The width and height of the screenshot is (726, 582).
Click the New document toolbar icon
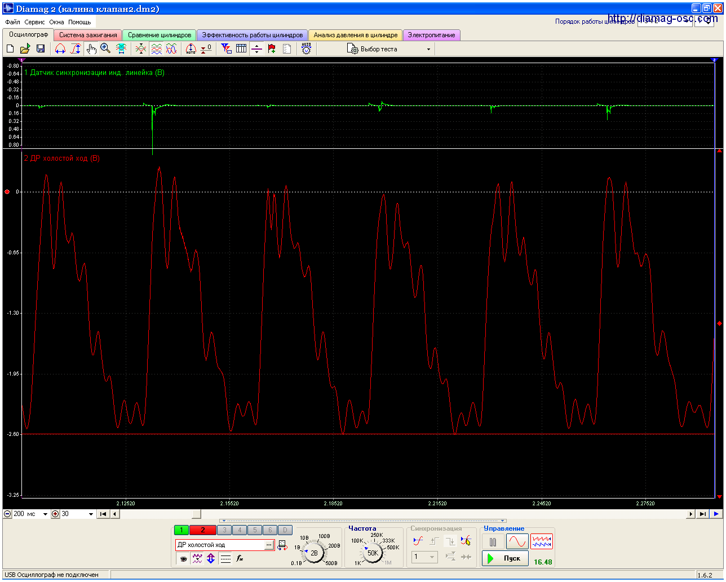(x=10, y=49)
